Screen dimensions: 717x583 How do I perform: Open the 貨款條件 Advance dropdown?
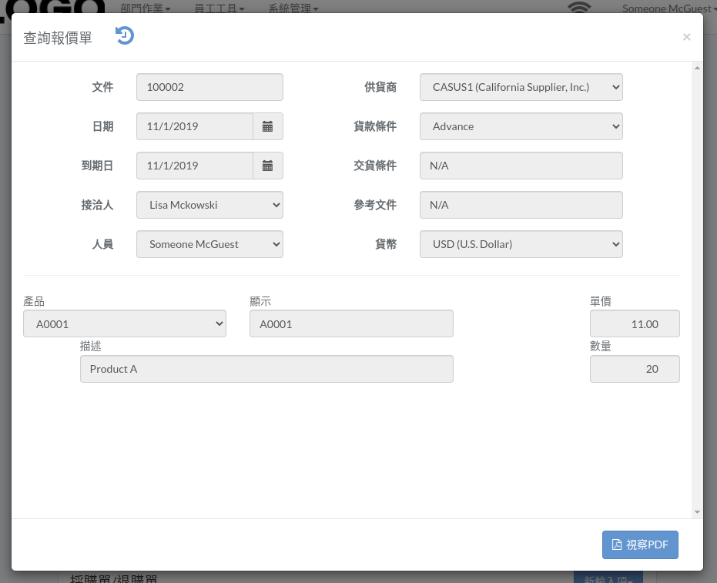pyautogui.click(x=521, y=126)
